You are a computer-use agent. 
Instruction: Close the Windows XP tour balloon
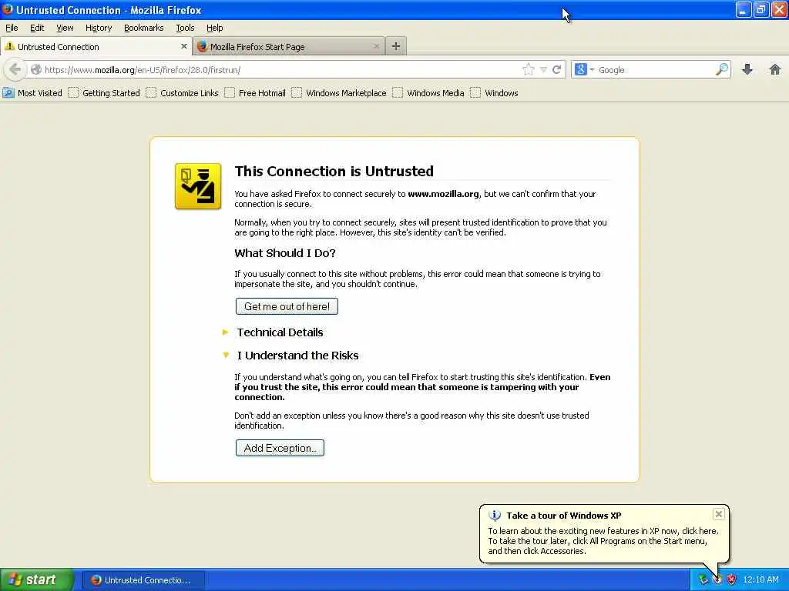[719, 513]
